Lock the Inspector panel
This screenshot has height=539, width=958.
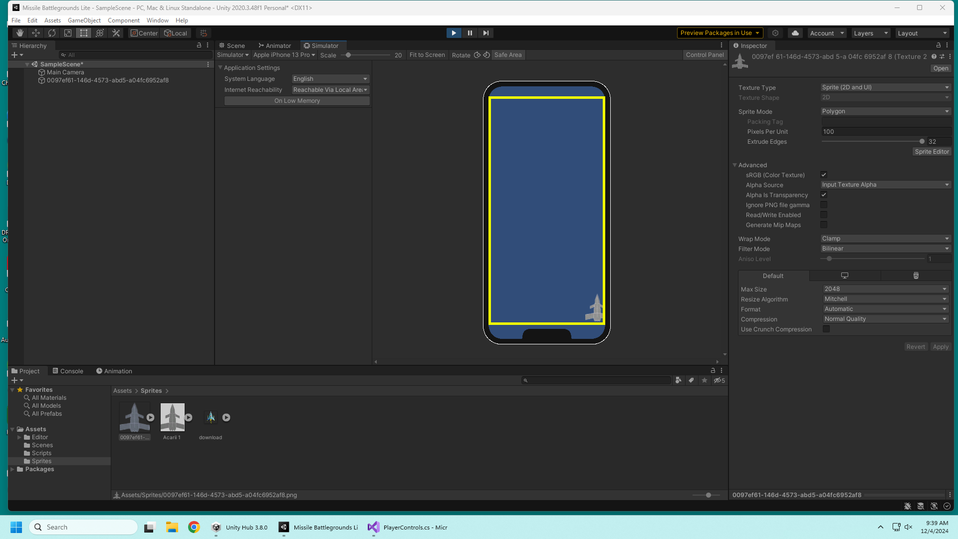tap(938, 45)
